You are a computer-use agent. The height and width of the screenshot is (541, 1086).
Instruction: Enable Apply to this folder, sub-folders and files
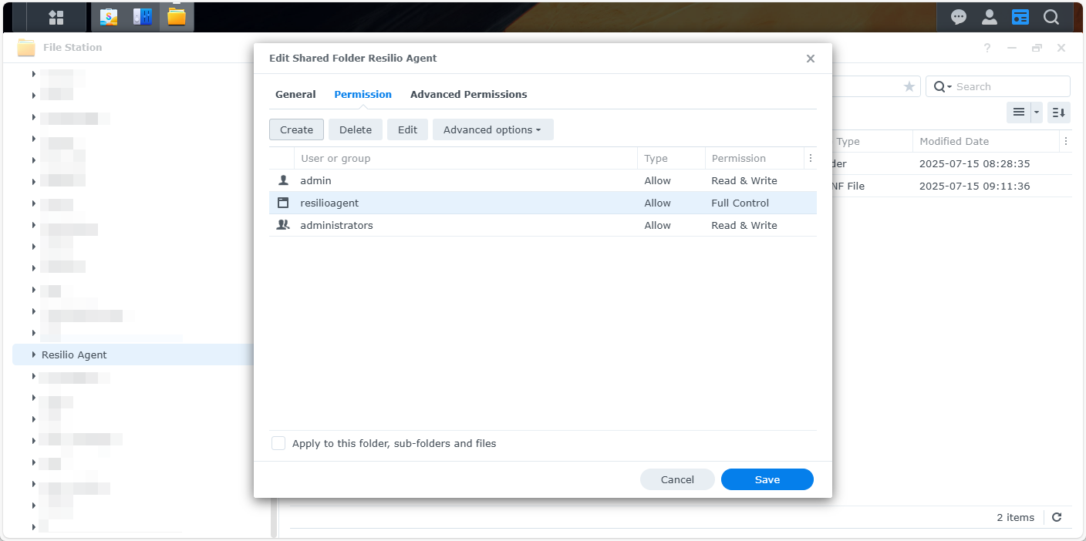pyautogui.click(x=278, y=443)
